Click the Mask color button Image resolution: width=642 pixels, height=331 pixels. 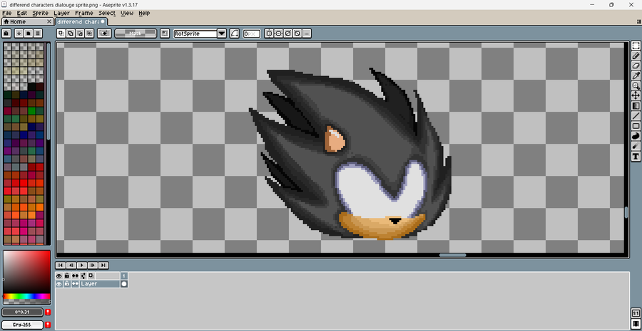point(136,33)
